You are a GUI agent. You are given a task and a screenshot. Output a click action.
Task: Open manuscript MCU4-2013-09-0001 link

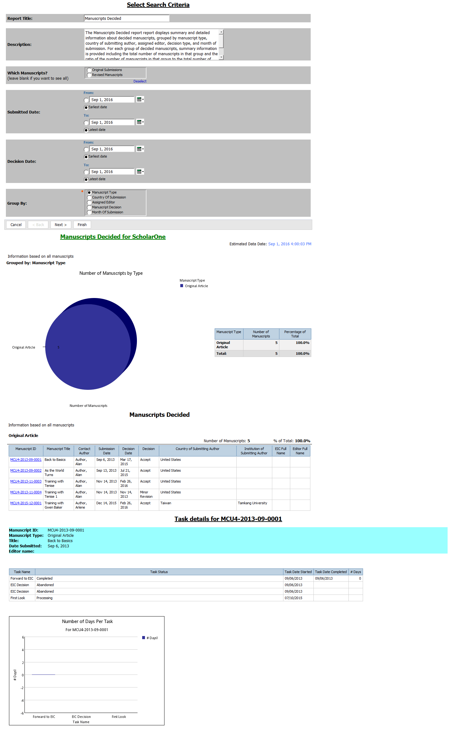click(26, 460)
